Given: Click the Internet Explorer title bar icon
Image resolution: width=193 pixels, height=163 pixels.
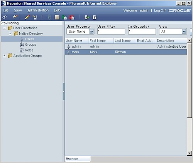Looking at the screenshot, I should [x=3, y=3].
